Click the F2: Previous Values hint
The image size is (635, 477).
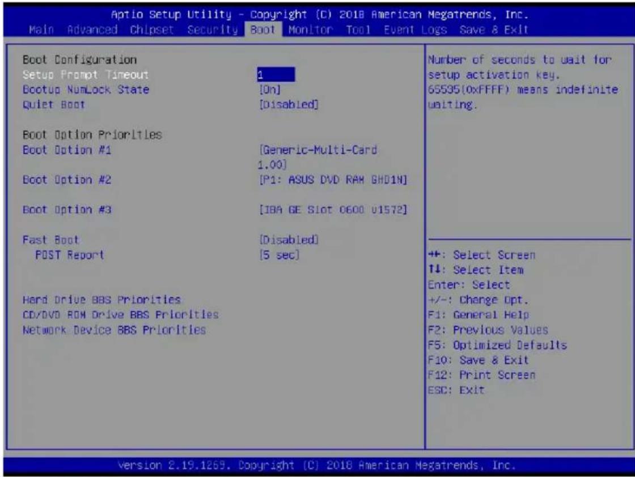pos(488,330)
